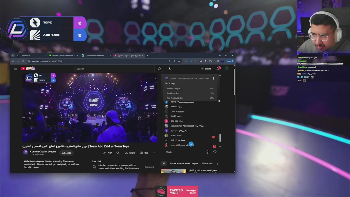Jump to newest chat messages arrow

point(191,144)
